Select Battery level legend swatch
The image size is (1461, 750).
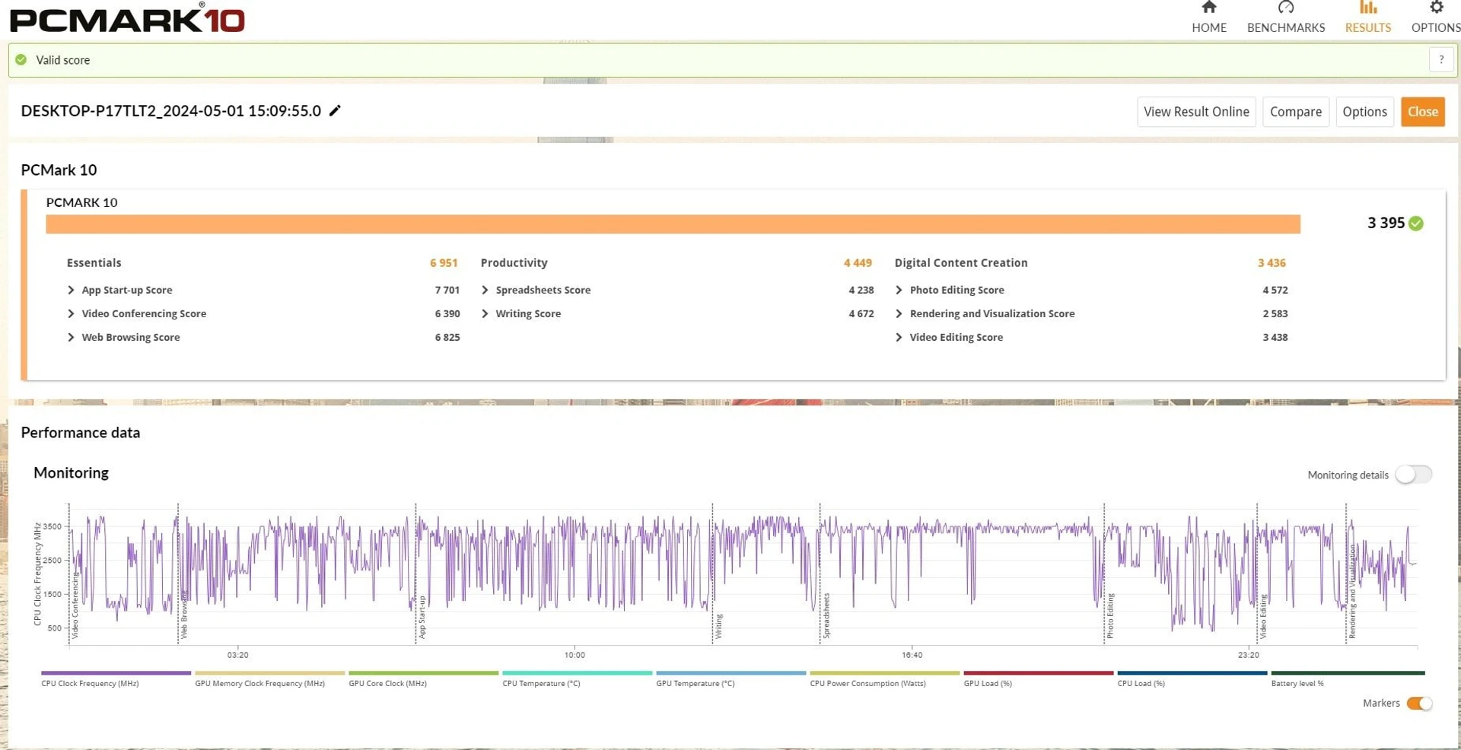(1347, 673)
